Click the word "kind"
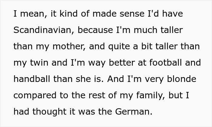 (x=68, y=14)
